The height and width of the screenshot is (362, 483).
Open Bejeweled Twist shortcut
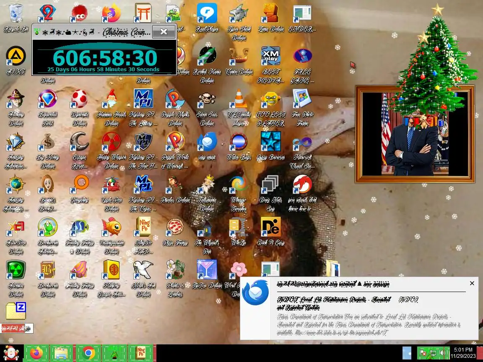coord(48,108)
